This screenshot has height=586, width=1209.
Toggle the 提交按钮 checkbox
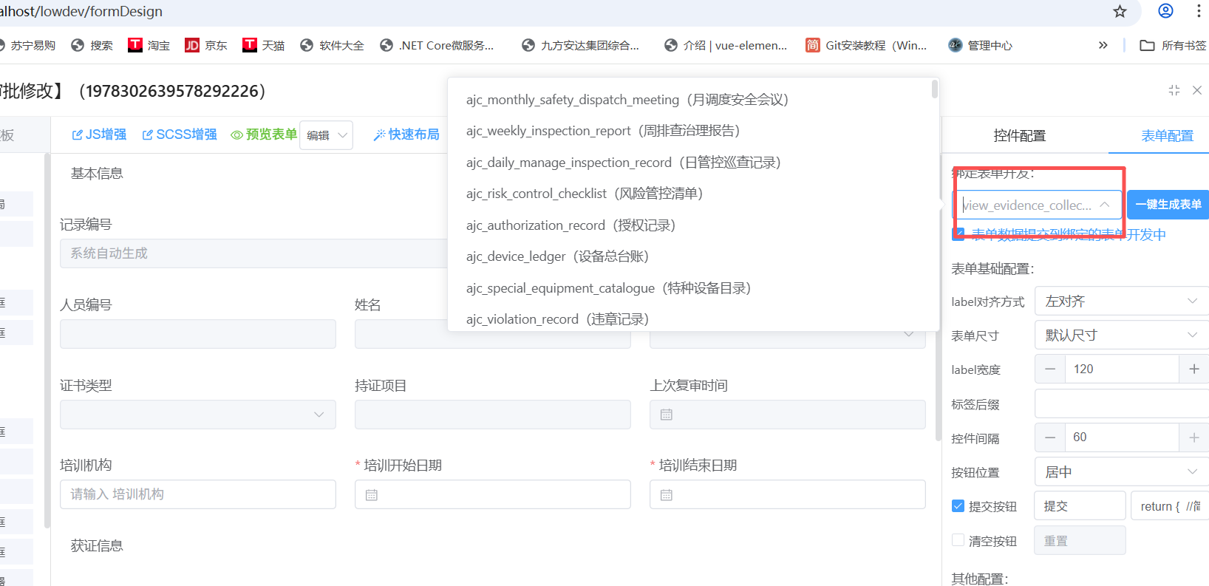click(958, 506)
